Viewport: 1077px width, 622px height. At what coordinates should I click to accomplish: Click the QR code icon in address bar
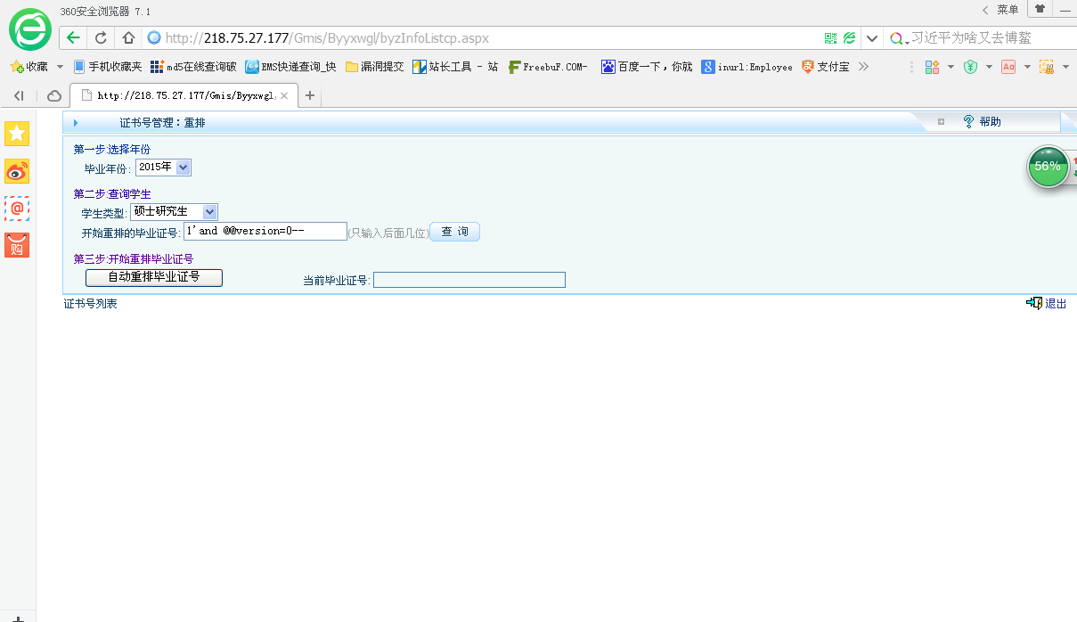click(x=831, y=38)
